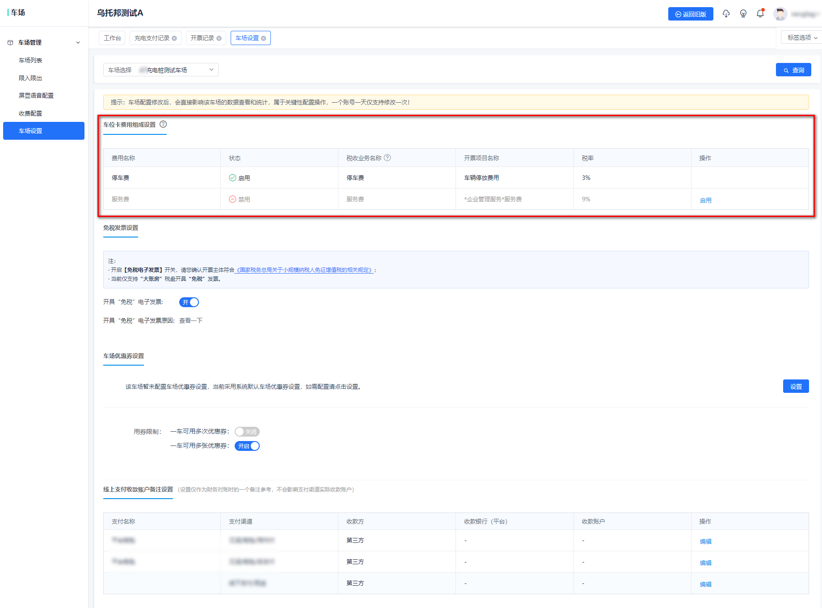Switch to the 工作台 tab
Screen dimensions: 822x608
tap(112, 38)
